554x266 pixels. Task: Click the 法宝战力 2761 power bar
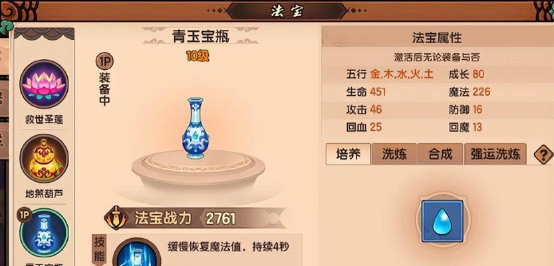click(195, 218)
